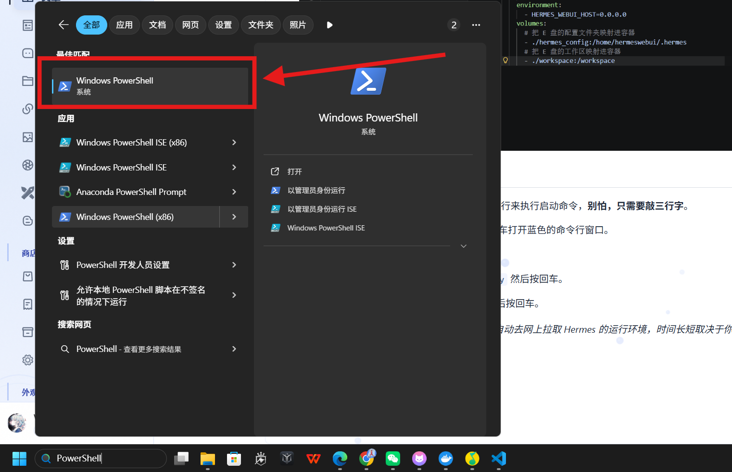Open WeChat from the taskbar
Image resolution: width=732 pixels, height=472 pixels.
(393, 459)
